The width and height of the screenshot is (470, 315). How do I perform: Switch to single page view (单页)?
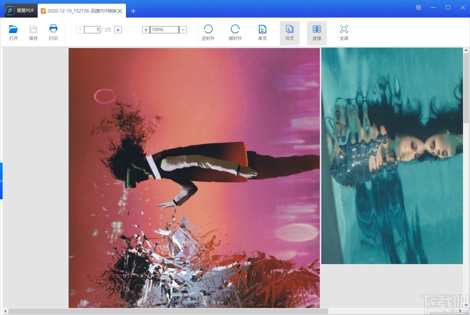pos(263,33)
